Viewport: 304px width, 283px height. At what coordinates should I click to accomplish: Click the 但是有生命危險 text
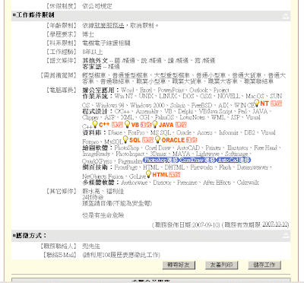pos(103,215)
